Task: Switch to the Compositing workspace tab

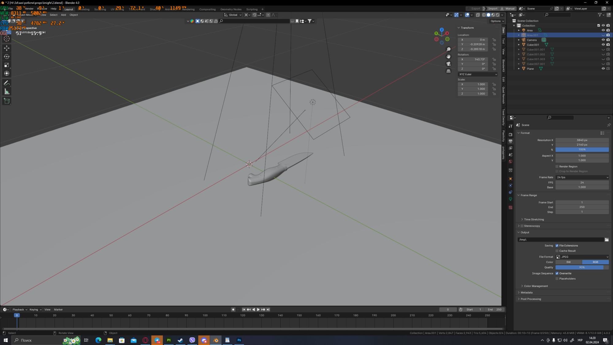Action: 207,9
